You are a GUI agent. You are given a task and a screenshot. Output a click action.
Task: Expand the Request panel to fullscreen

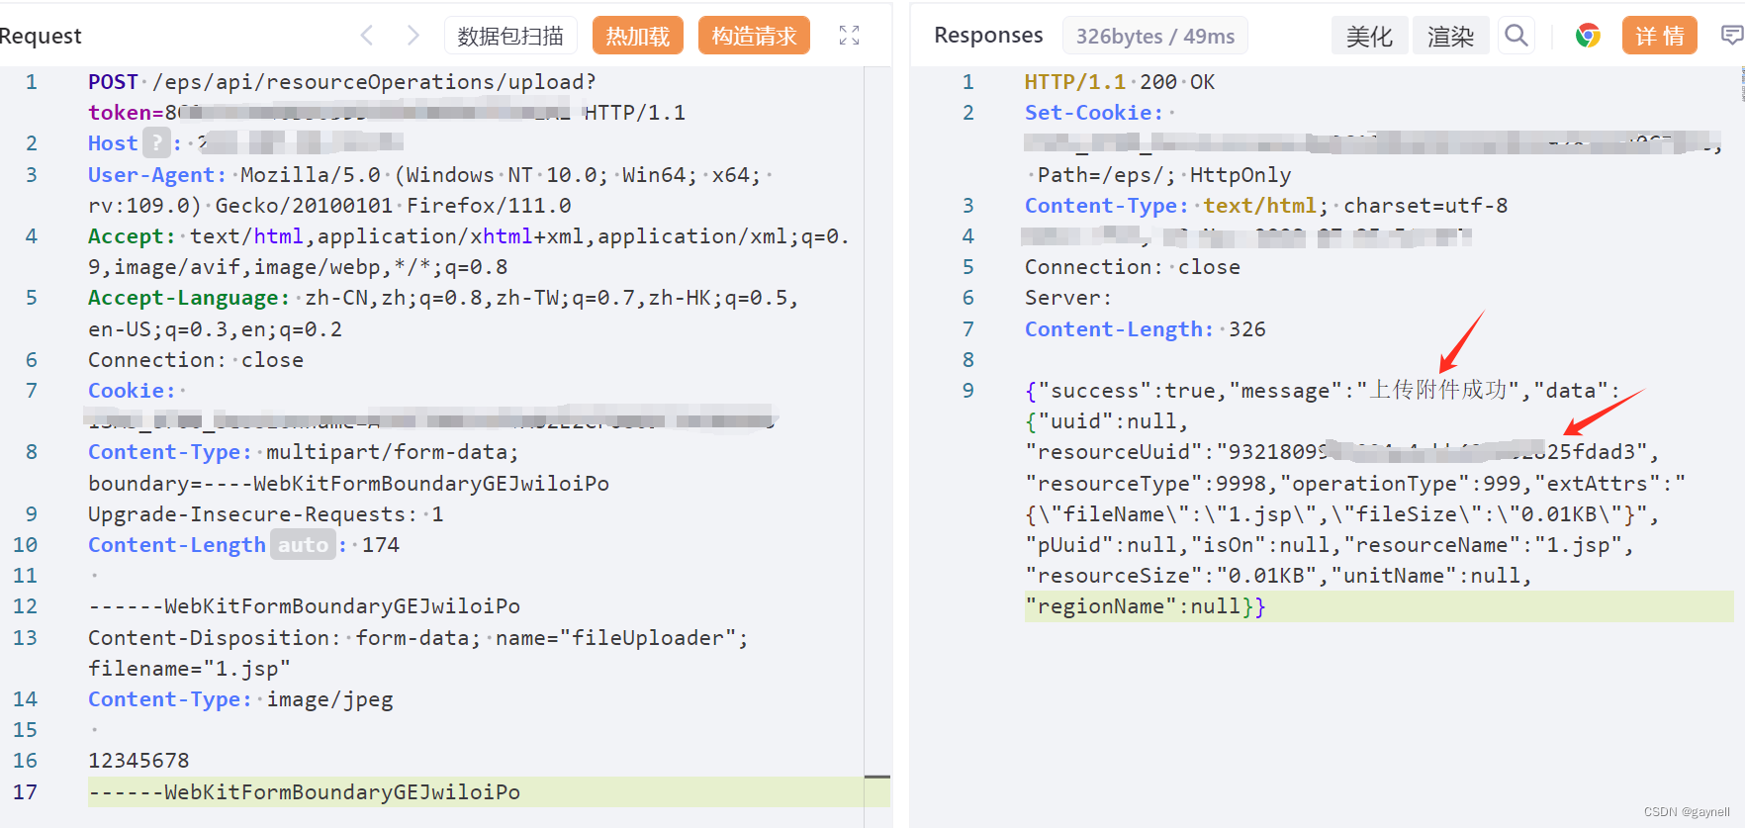pos(849,36)
